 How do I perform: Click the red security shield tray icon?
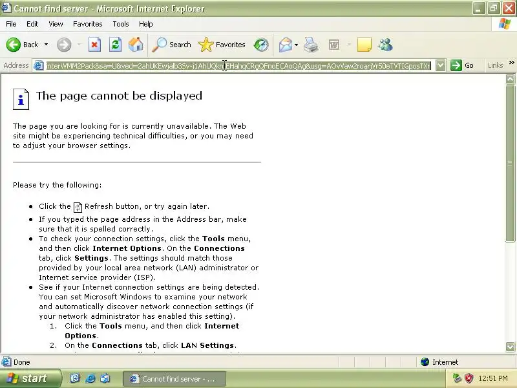(469, 378)
